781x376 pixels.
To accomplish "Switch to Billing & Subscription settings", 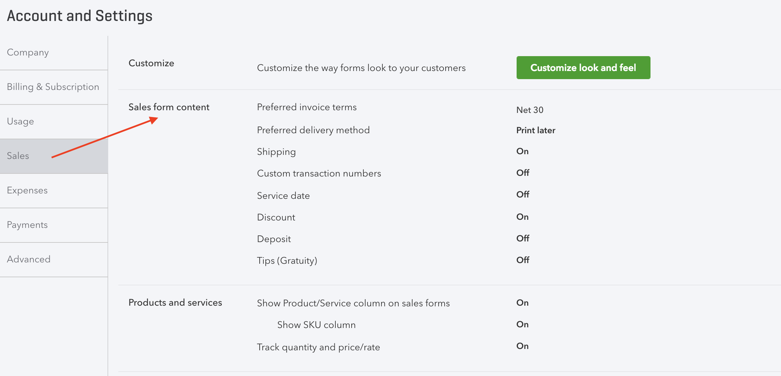I will (53, 87).
